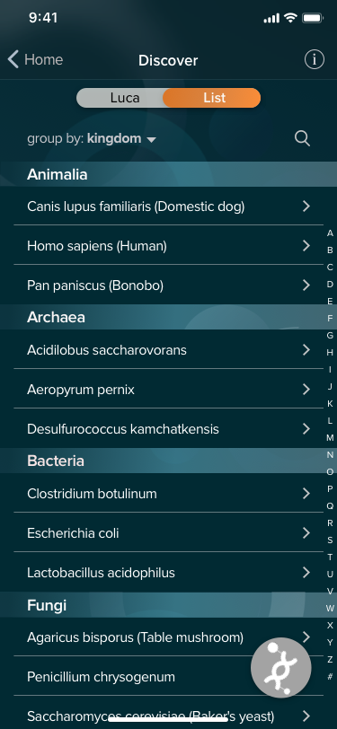This screenshot has width=337, height=729.
Task: Switch to the Luca view segment
Action: (x=124, y=98)
